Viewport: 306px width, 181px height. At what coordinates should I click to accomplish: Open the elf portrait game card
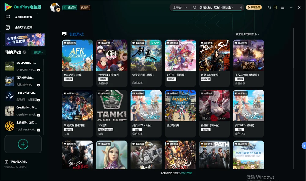[x=112, y=155]
